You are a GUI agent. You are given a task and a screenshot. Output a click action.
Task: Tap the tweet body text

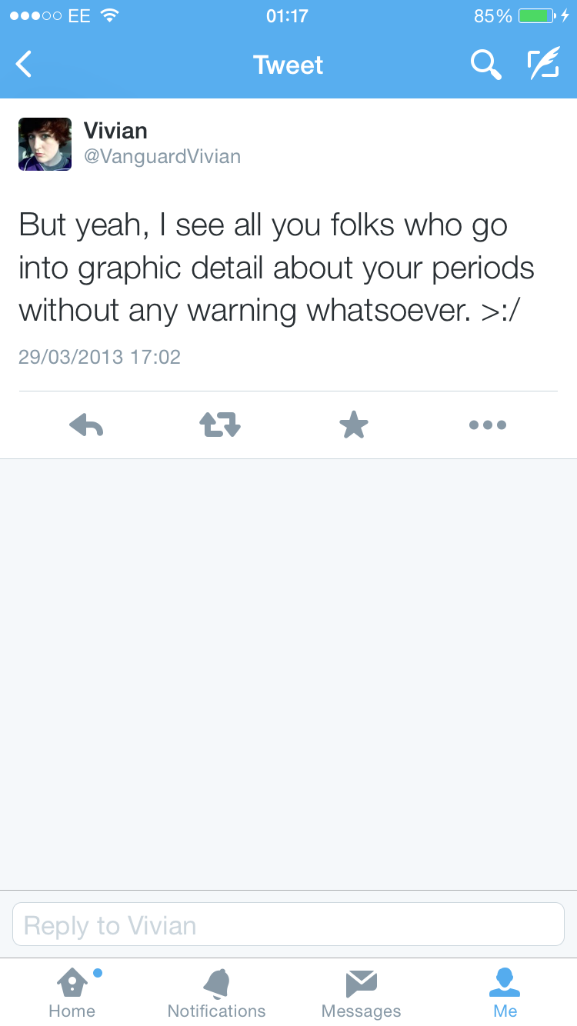(x=277, y=268)
